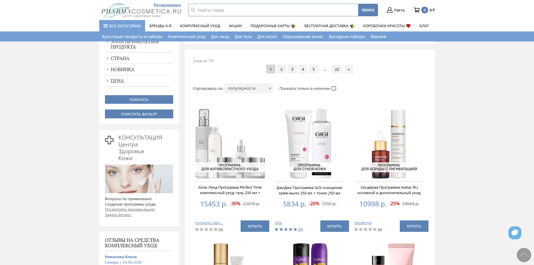The image size is (534, 265).
Task: Go to page 22 of results
Action: 337,69
